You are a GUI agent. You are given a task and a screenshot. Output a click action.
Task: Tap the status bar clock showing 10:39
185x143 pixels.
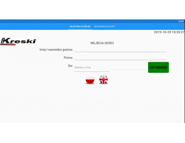(181, 21)
